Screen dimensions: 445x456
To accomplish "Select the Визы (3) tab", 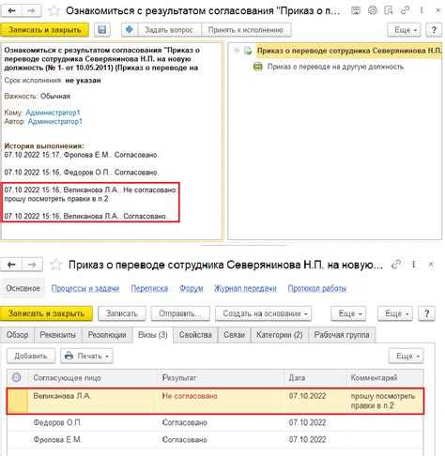I will click(153, 335).
